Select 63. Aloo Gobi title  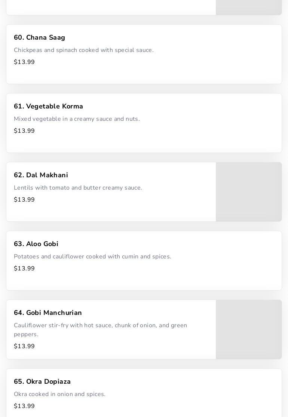coord(36,244)
